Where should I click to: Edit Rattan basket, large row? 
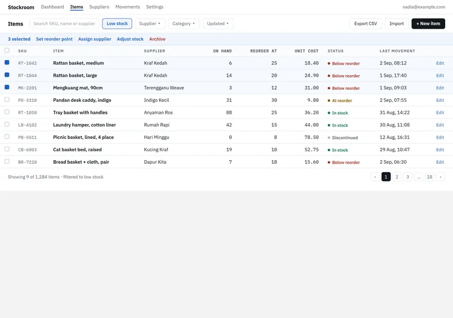tap(440, 76)
